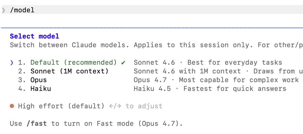
Task: Click the Sonnet 4.6 everyday tasks description
Action: 208,62
